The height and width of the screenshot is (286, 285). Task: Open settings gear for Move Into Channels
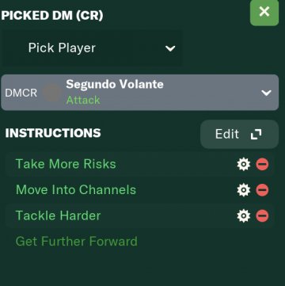click(243, 190)
